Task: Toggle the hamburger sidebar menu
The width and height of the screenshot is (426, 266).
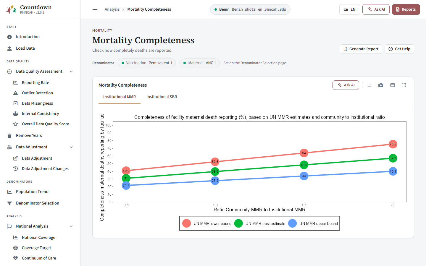Action: [x=95, y=9]
